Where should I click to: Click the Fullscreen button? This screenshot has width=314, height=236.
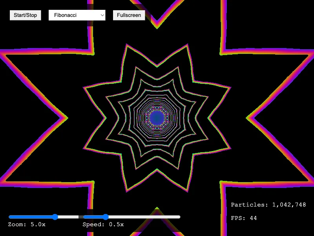coord(129,15)
